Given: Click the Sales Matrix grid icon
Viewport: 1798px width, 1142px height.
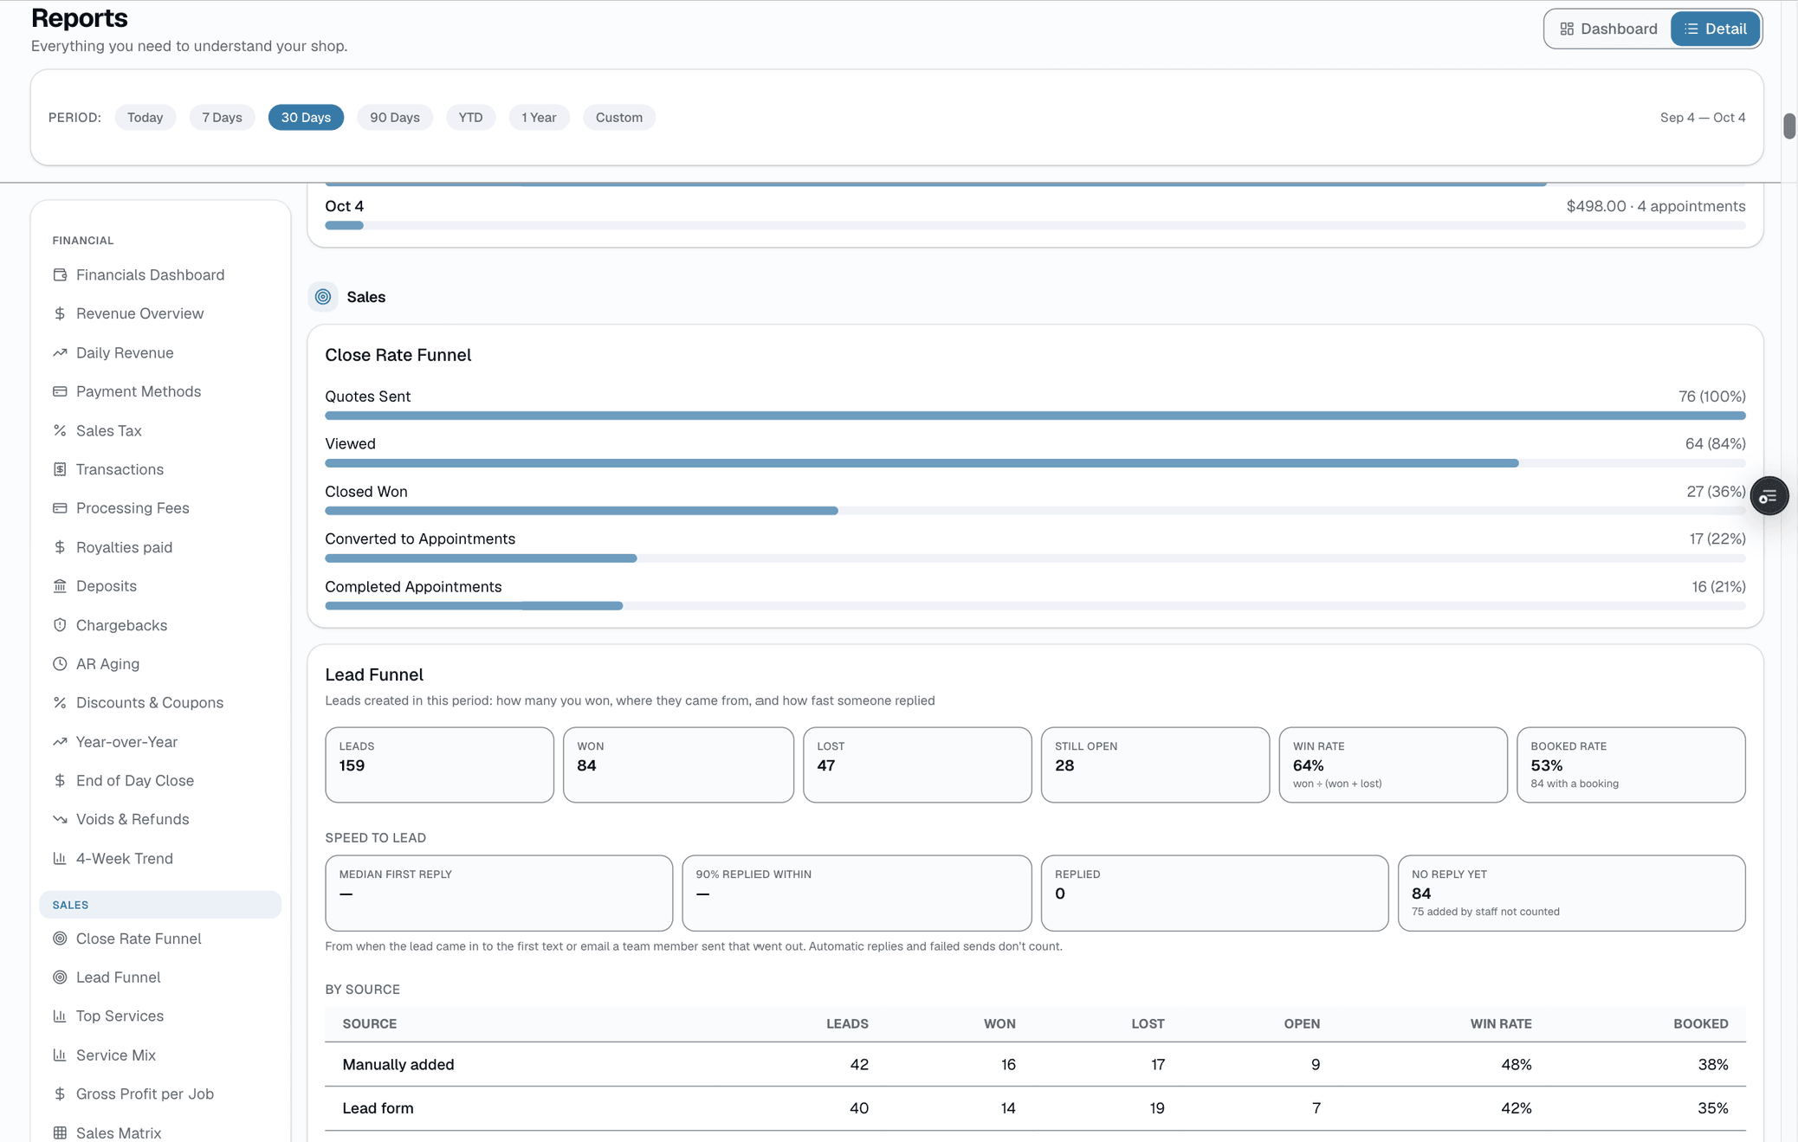Looking at the screenshot, I should [60, 1132].
